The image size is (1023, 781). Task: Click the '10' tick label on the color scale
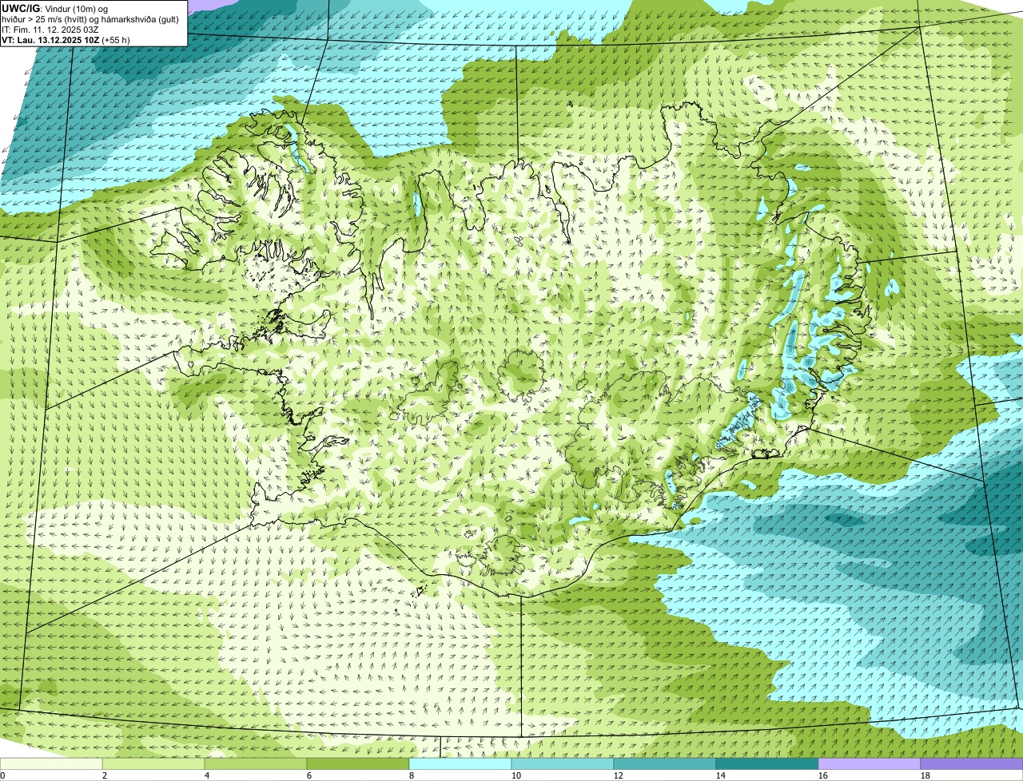[516, 775]
